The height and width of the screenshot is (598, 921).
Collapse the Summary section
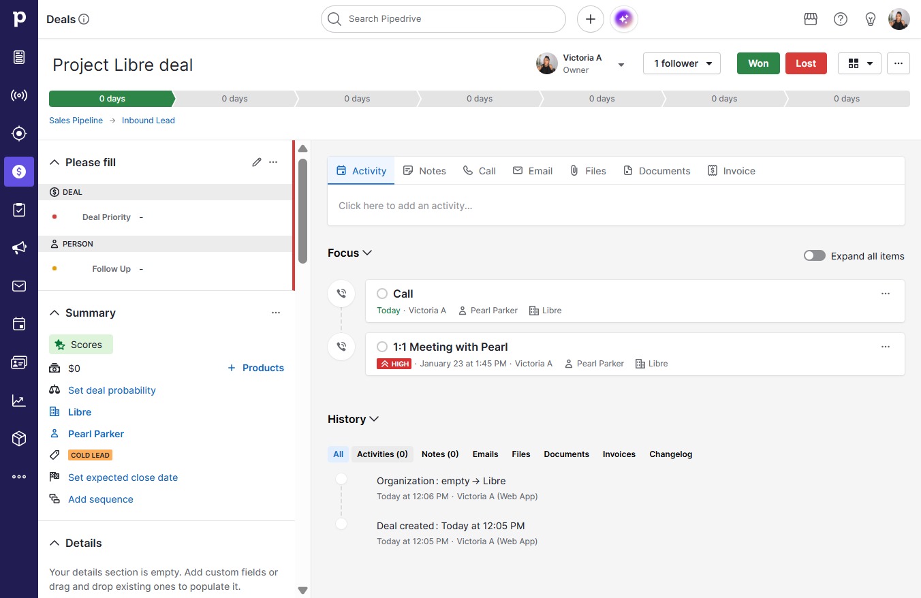[x=54, y=313]
